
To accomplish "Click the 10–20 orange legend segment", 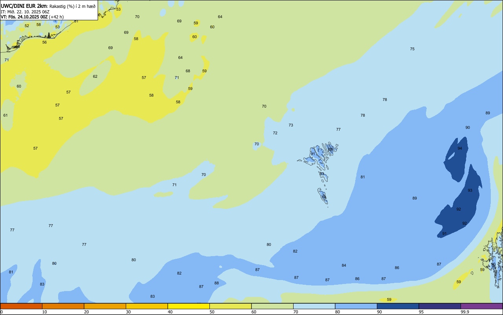I will [63, 306].
